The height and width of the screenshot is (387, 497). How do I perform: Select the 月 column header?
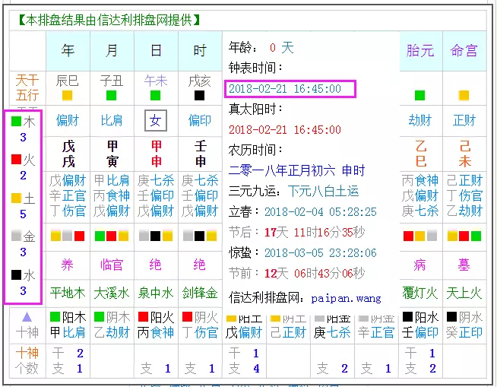pyautogui.click(x=112, y=51)
